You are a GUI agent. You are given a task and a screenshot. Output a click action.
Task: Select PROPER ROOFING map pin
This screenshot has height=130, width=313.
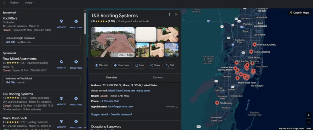click(x=255, y=44)
